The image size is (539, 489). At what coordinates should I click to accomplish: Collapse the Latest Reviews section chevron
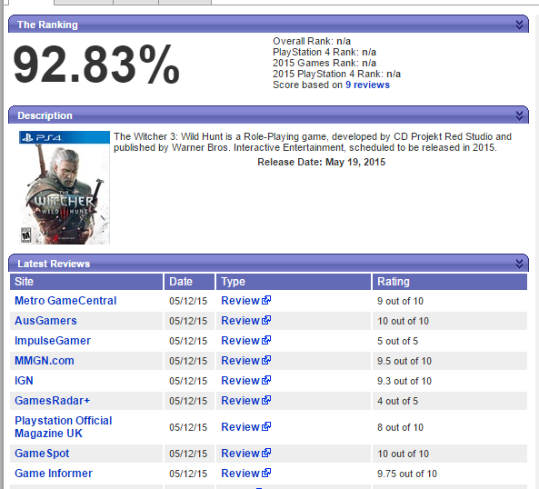[519, 264]
